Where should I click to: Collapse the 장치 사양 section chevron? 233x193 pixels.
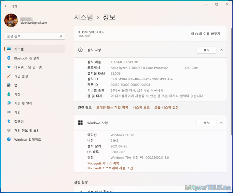tap(221, 50)
